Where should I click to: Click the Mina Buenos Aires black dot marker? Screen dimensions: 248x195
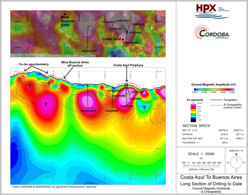65,14
